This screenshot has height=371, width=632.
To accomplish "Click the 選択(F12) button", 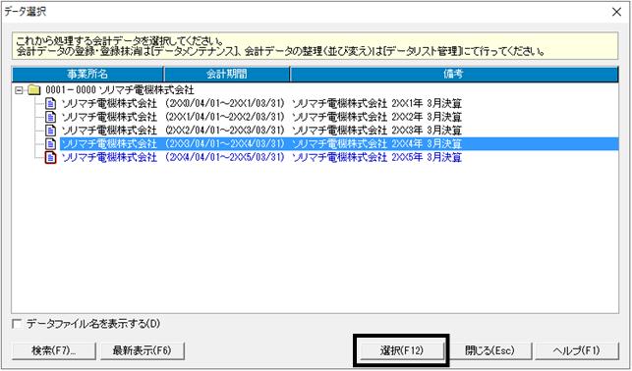I will pos(401,350).
